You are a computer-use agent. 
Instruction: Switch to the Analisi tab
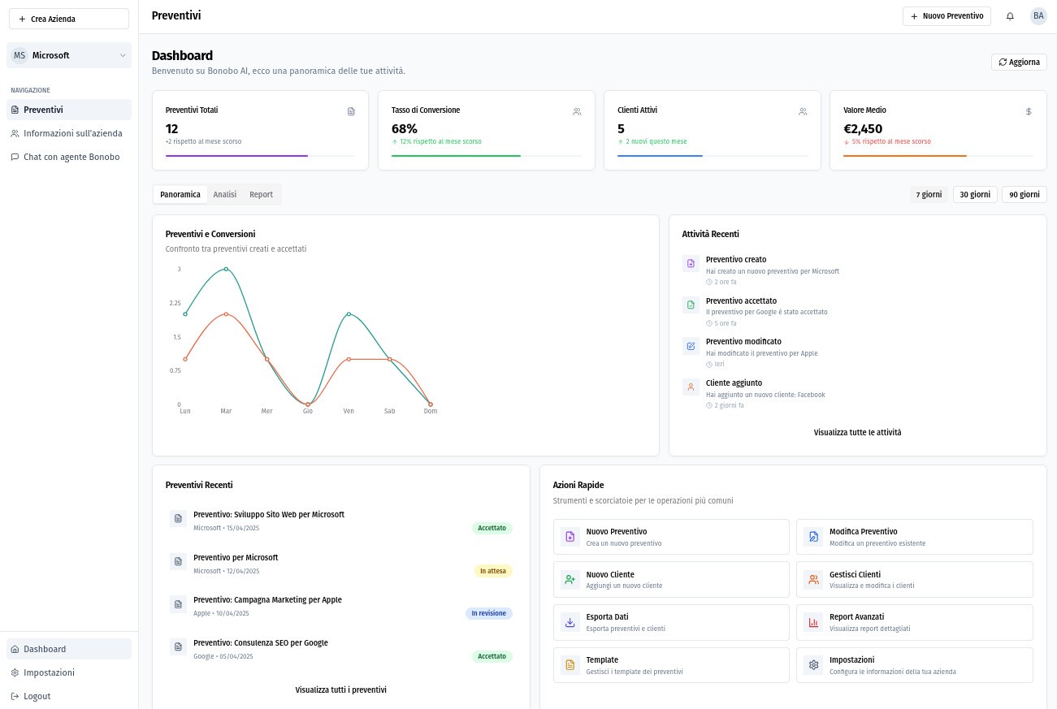pyautogui.click(x=225, y=195)
